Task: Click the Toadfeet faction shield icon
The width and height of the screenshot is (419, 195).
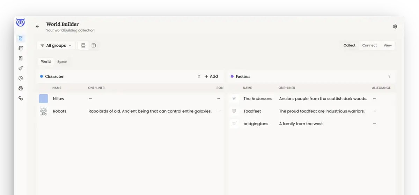Action: tap(234, 111)
